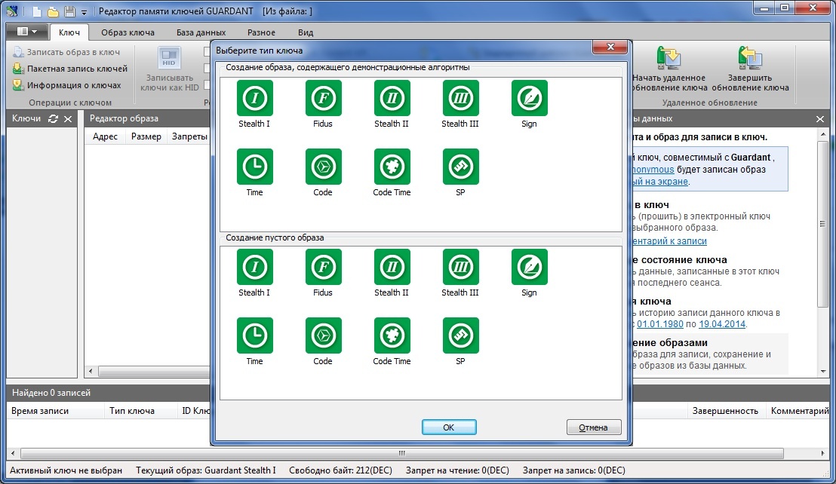Choose SP in the demo algorithms section
The height and width of the screenshot is (484, 836).
point(460,167)
